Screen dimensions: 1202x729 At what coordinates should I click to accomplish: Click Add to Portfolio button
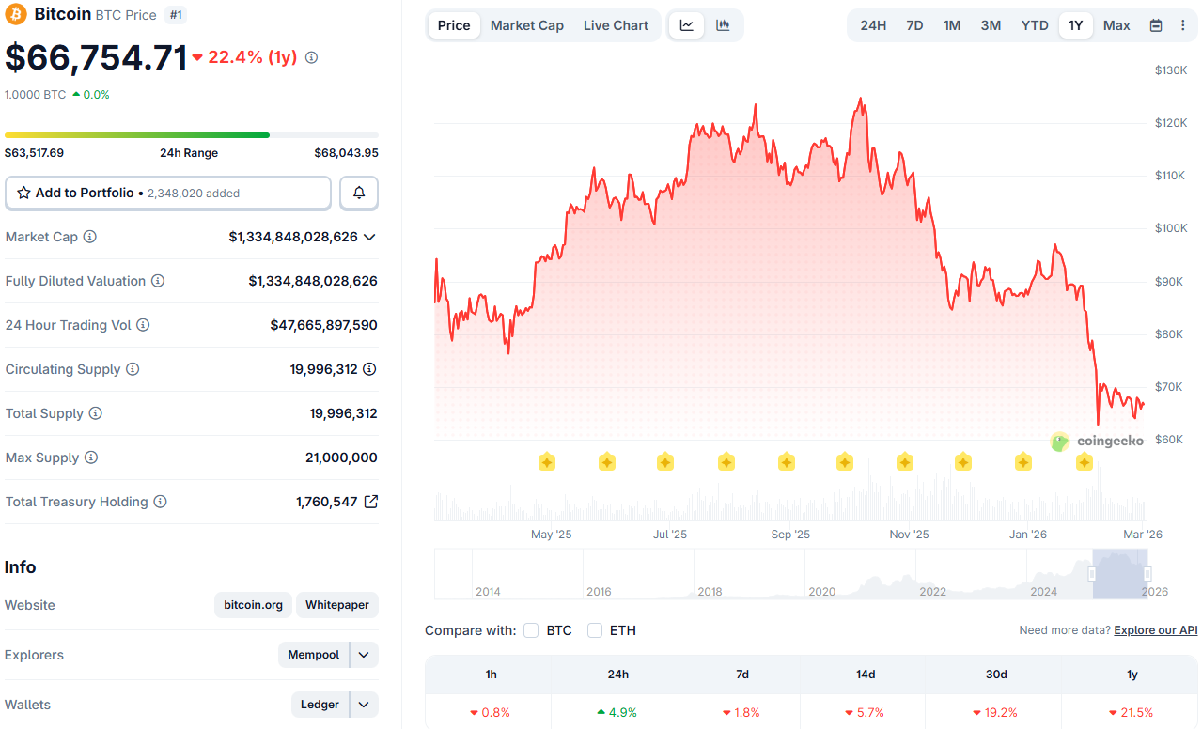click(168, 193)
